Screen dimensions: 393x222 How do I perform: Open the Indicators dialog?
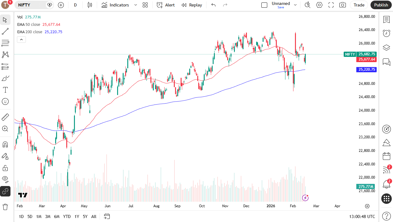(x=115, y=5)
